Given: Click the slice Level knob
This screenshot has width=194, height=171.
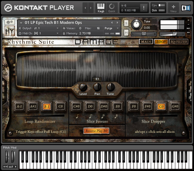Looking at the screenshot, I should pyautogui.click(x=83, y=87).
